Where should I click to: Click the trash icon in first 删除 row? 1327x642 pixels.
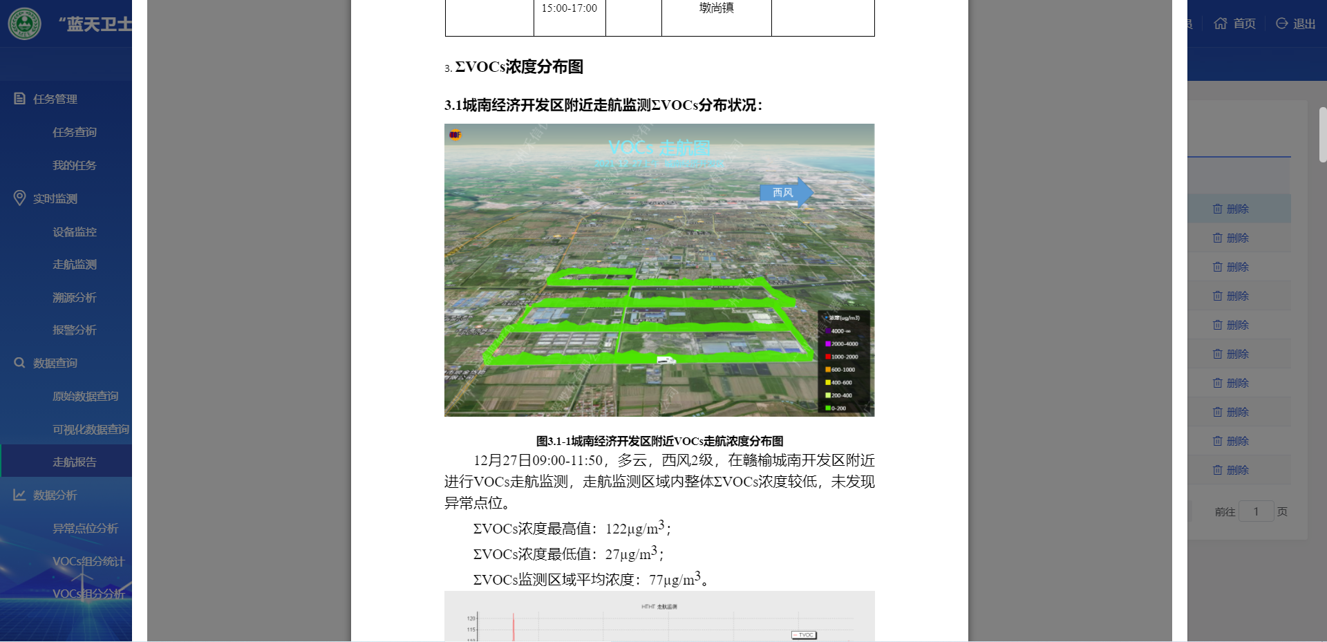pyautogui.click(x=1218, y=209)
